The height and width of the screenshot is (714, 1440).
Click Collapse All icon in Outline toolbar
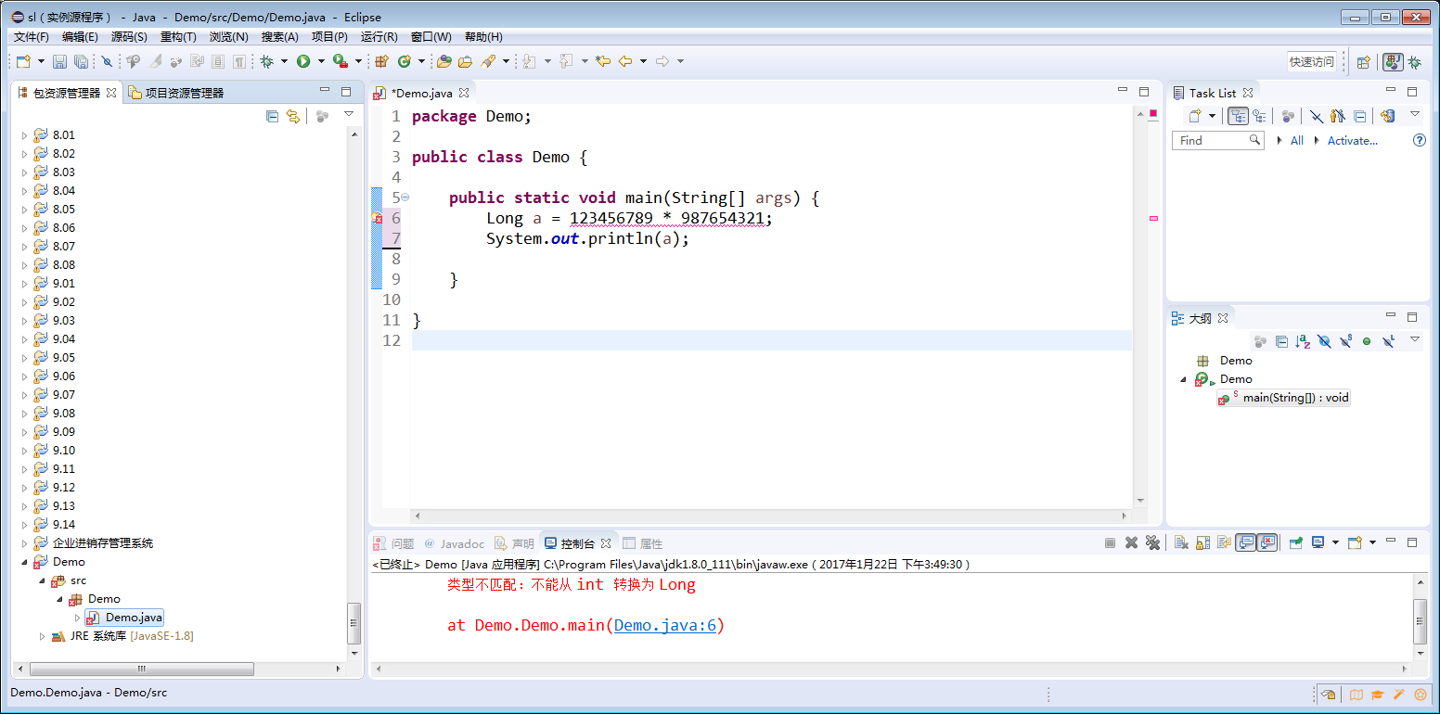click(1281, 341)
